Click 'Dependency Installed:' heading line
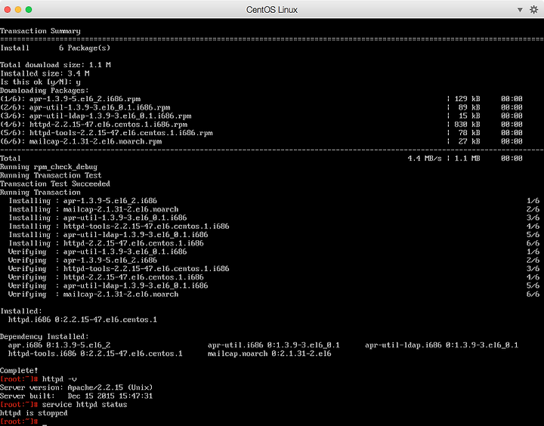This screenshot has height=426, width=544. [45, 337]
